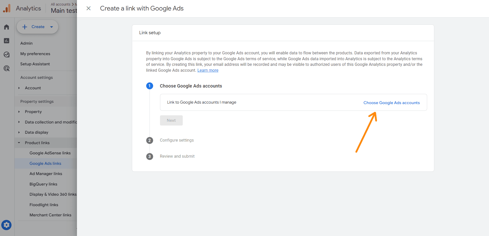Click the Create button label

point(38,27)
